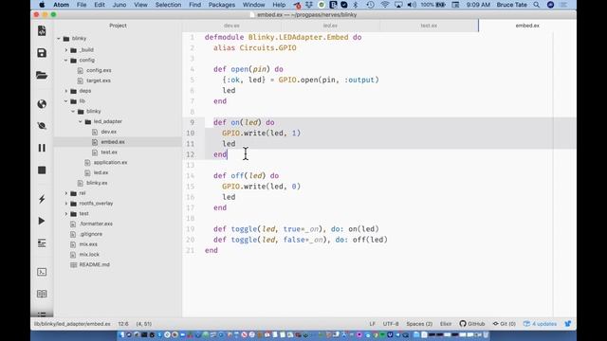Image resolution: width=607 pixels, height=341 pixels.
Task: Open the Juno menu
Action: pos(120,5)
